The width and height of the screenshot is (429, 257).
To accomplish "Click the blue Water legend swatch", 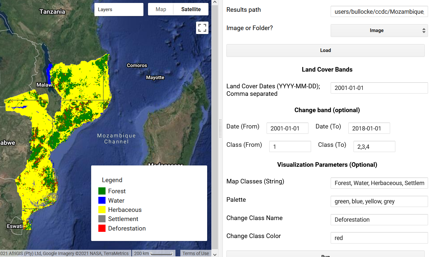I will coord(102,200).
